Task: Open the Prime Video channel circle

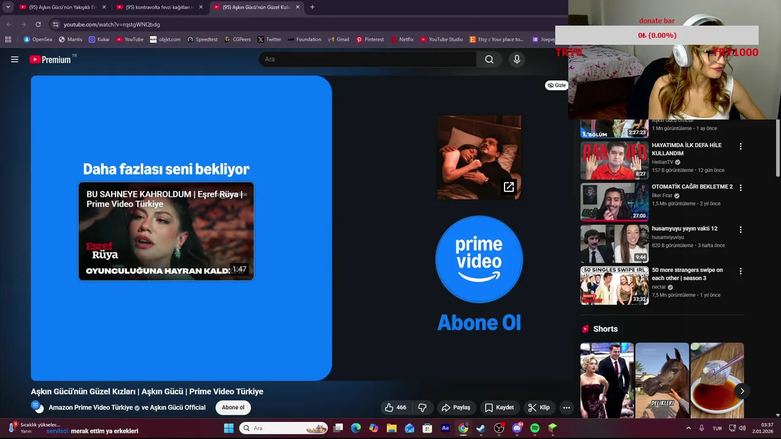Action: (x=479, y=259)
